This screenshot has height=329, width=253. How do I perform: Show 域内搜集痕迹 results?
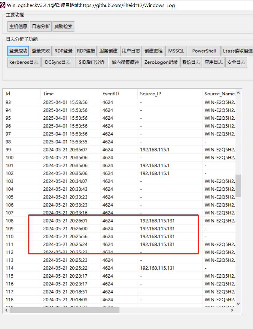click(125, 62)
